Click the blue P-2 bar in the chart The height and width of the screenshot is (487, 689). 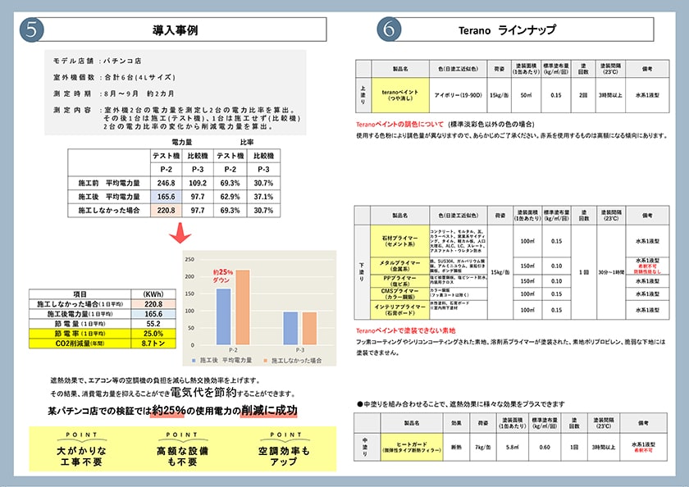pos(223,316)
